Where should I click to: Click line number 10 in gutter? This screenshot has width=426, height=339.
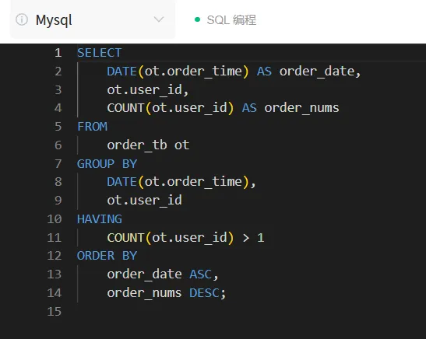55,219
